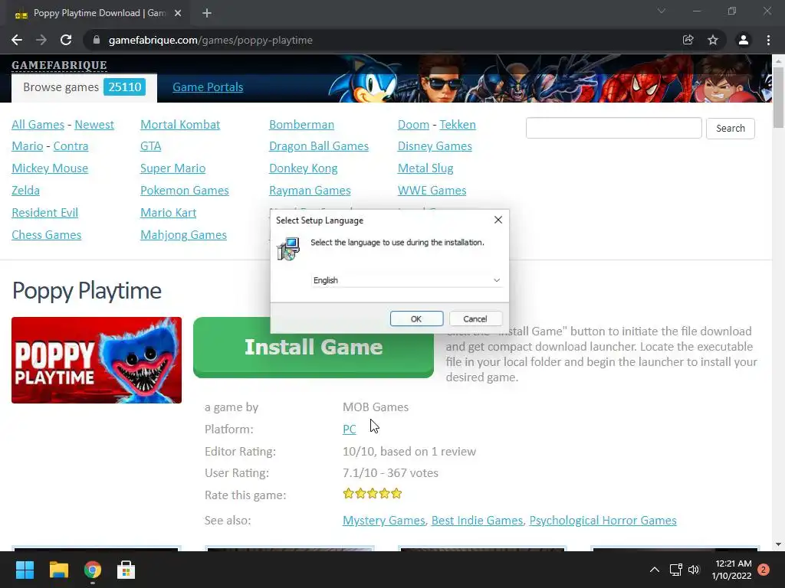Viewport: 785px width, 588px height.
Task: Open the GTA link
Action: 151,146
